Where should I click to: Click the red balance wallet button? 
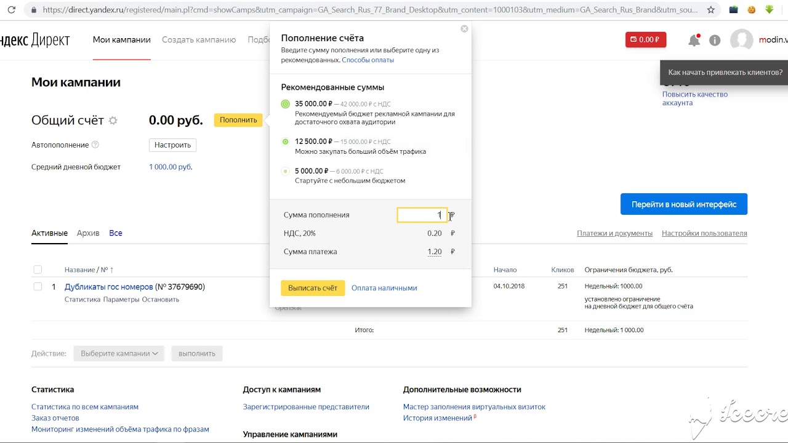click(x=646, y=40)
